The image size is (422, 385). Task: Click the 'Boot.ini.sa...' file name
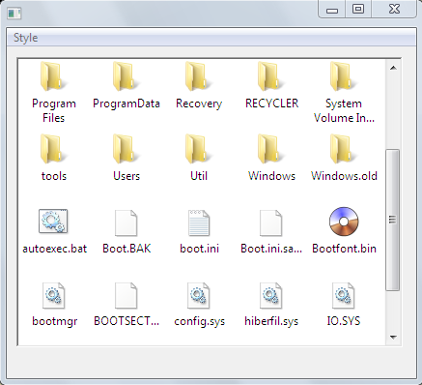pos(271,249)
